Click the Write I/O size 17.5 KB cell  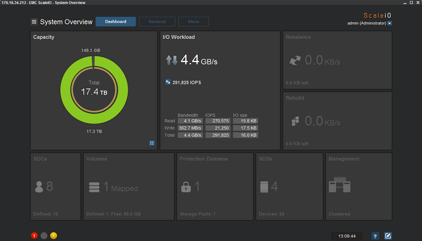tap(245, 128)
